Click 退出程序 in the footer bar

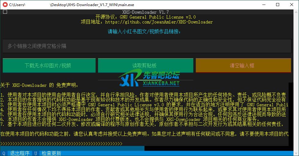click(20, 153)
